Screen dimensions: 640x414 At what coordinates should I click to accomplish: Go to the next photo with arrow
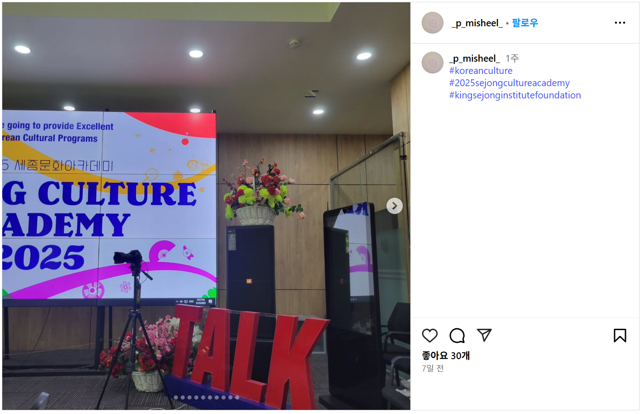pyautogui.click(x=394, y=206)
